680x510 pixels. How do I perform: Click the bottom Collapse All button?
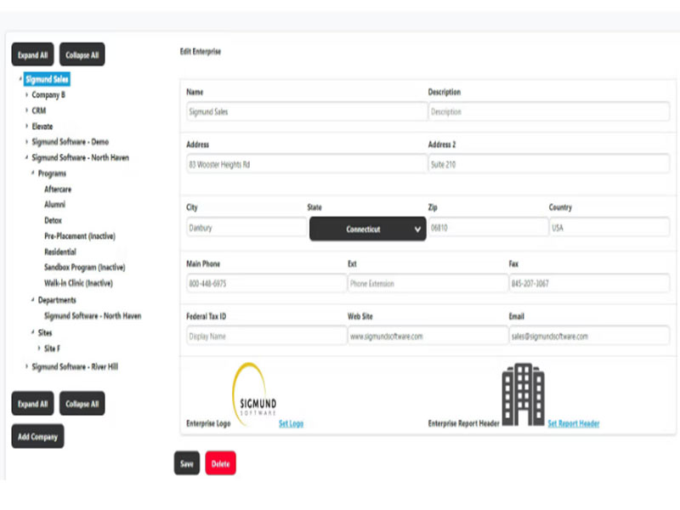82,403
